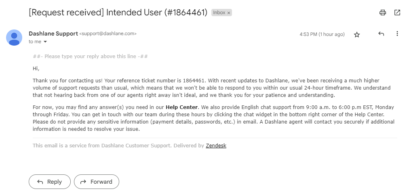This screenshot has height=195, width=407.
Task: Click the email subject line heading
Action: [118, 13]
